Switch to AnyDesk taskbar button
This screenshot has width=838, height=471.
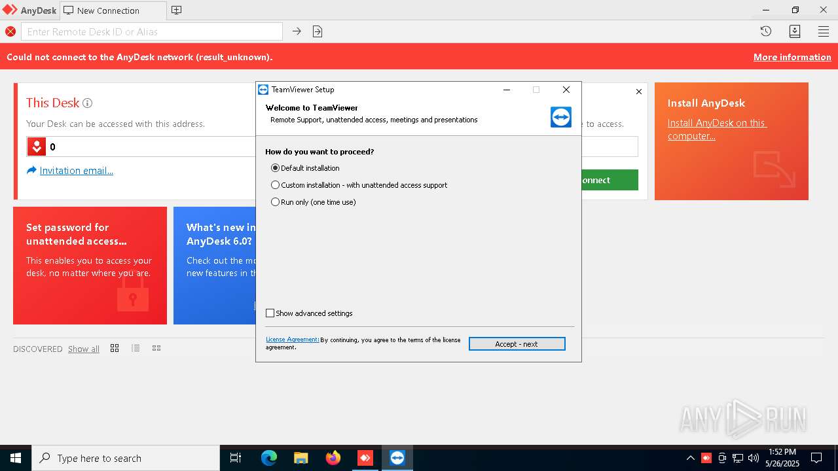365,458
